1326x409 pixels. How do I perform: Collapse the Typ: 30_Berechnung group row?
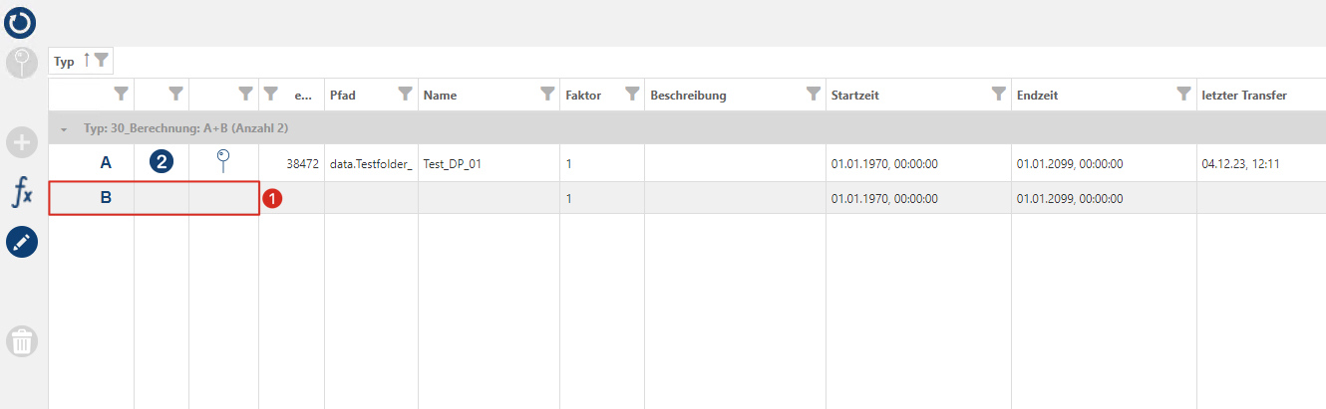64,129
